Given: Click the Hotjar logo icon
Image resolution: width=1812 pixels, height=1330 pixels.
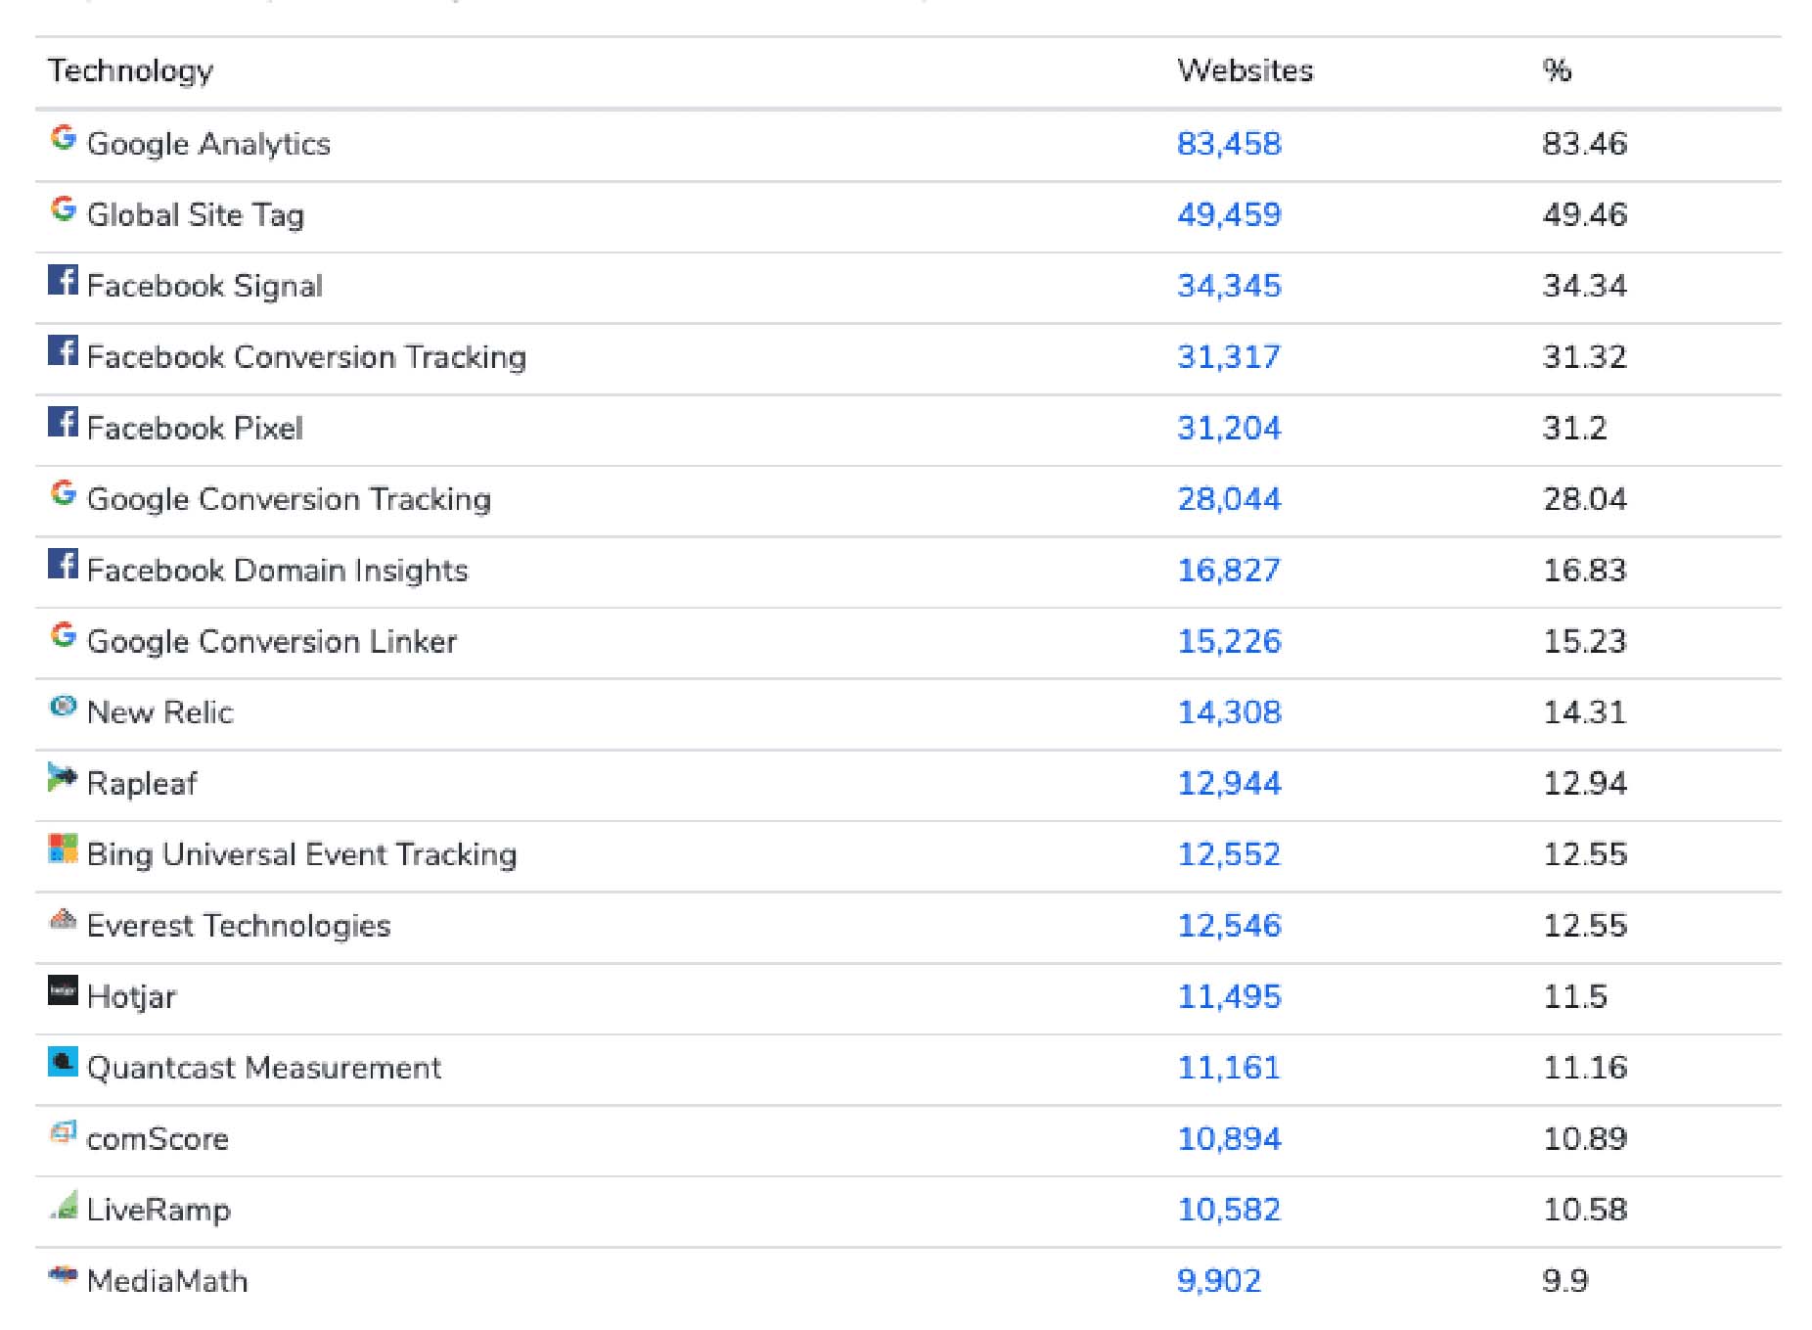Looking at the screenshot, I should pyautogui.click(x=64, y=990).
